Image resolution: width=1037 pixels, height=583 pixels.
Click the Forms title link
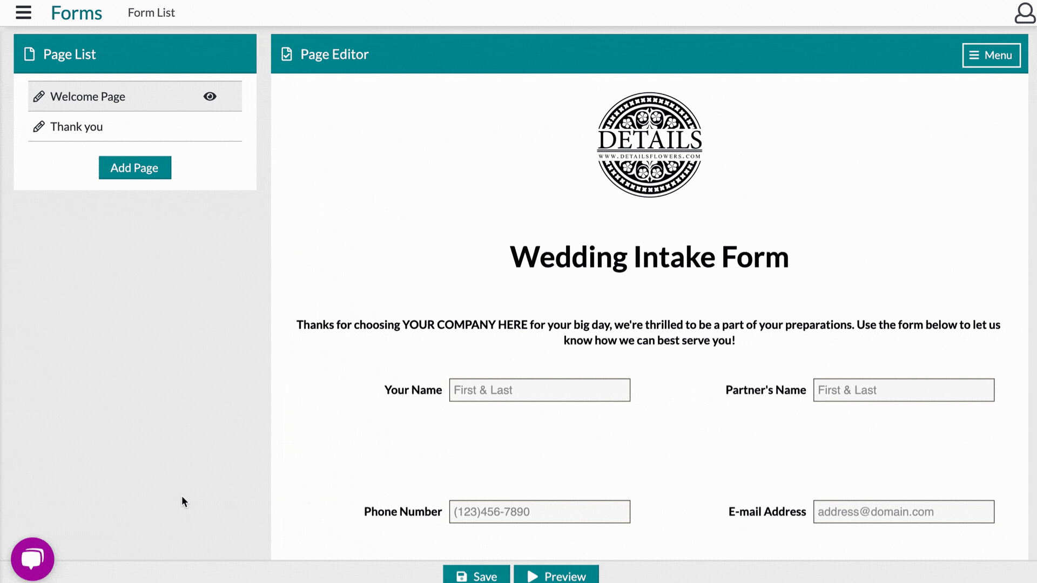coord(76,12)
